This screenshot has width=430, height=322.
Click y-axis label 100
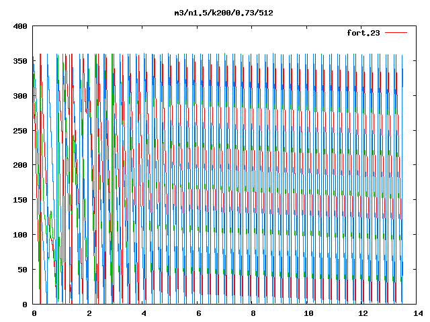(20, 235)
